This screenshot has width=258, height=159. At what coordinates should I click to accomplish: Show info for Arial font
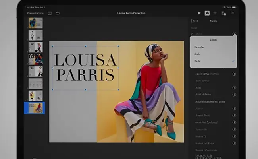(234, 88)
